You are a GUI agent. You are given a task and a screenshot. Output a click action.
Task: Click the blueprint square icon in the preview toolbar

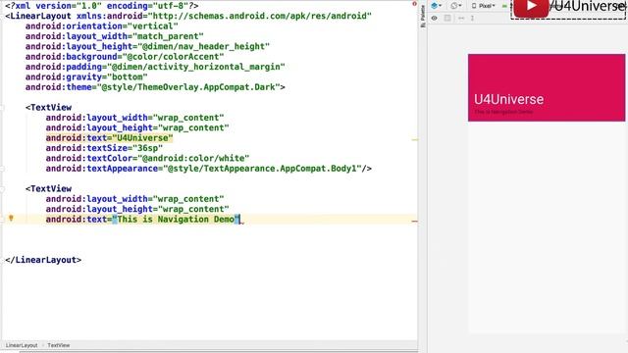point(447,18)
